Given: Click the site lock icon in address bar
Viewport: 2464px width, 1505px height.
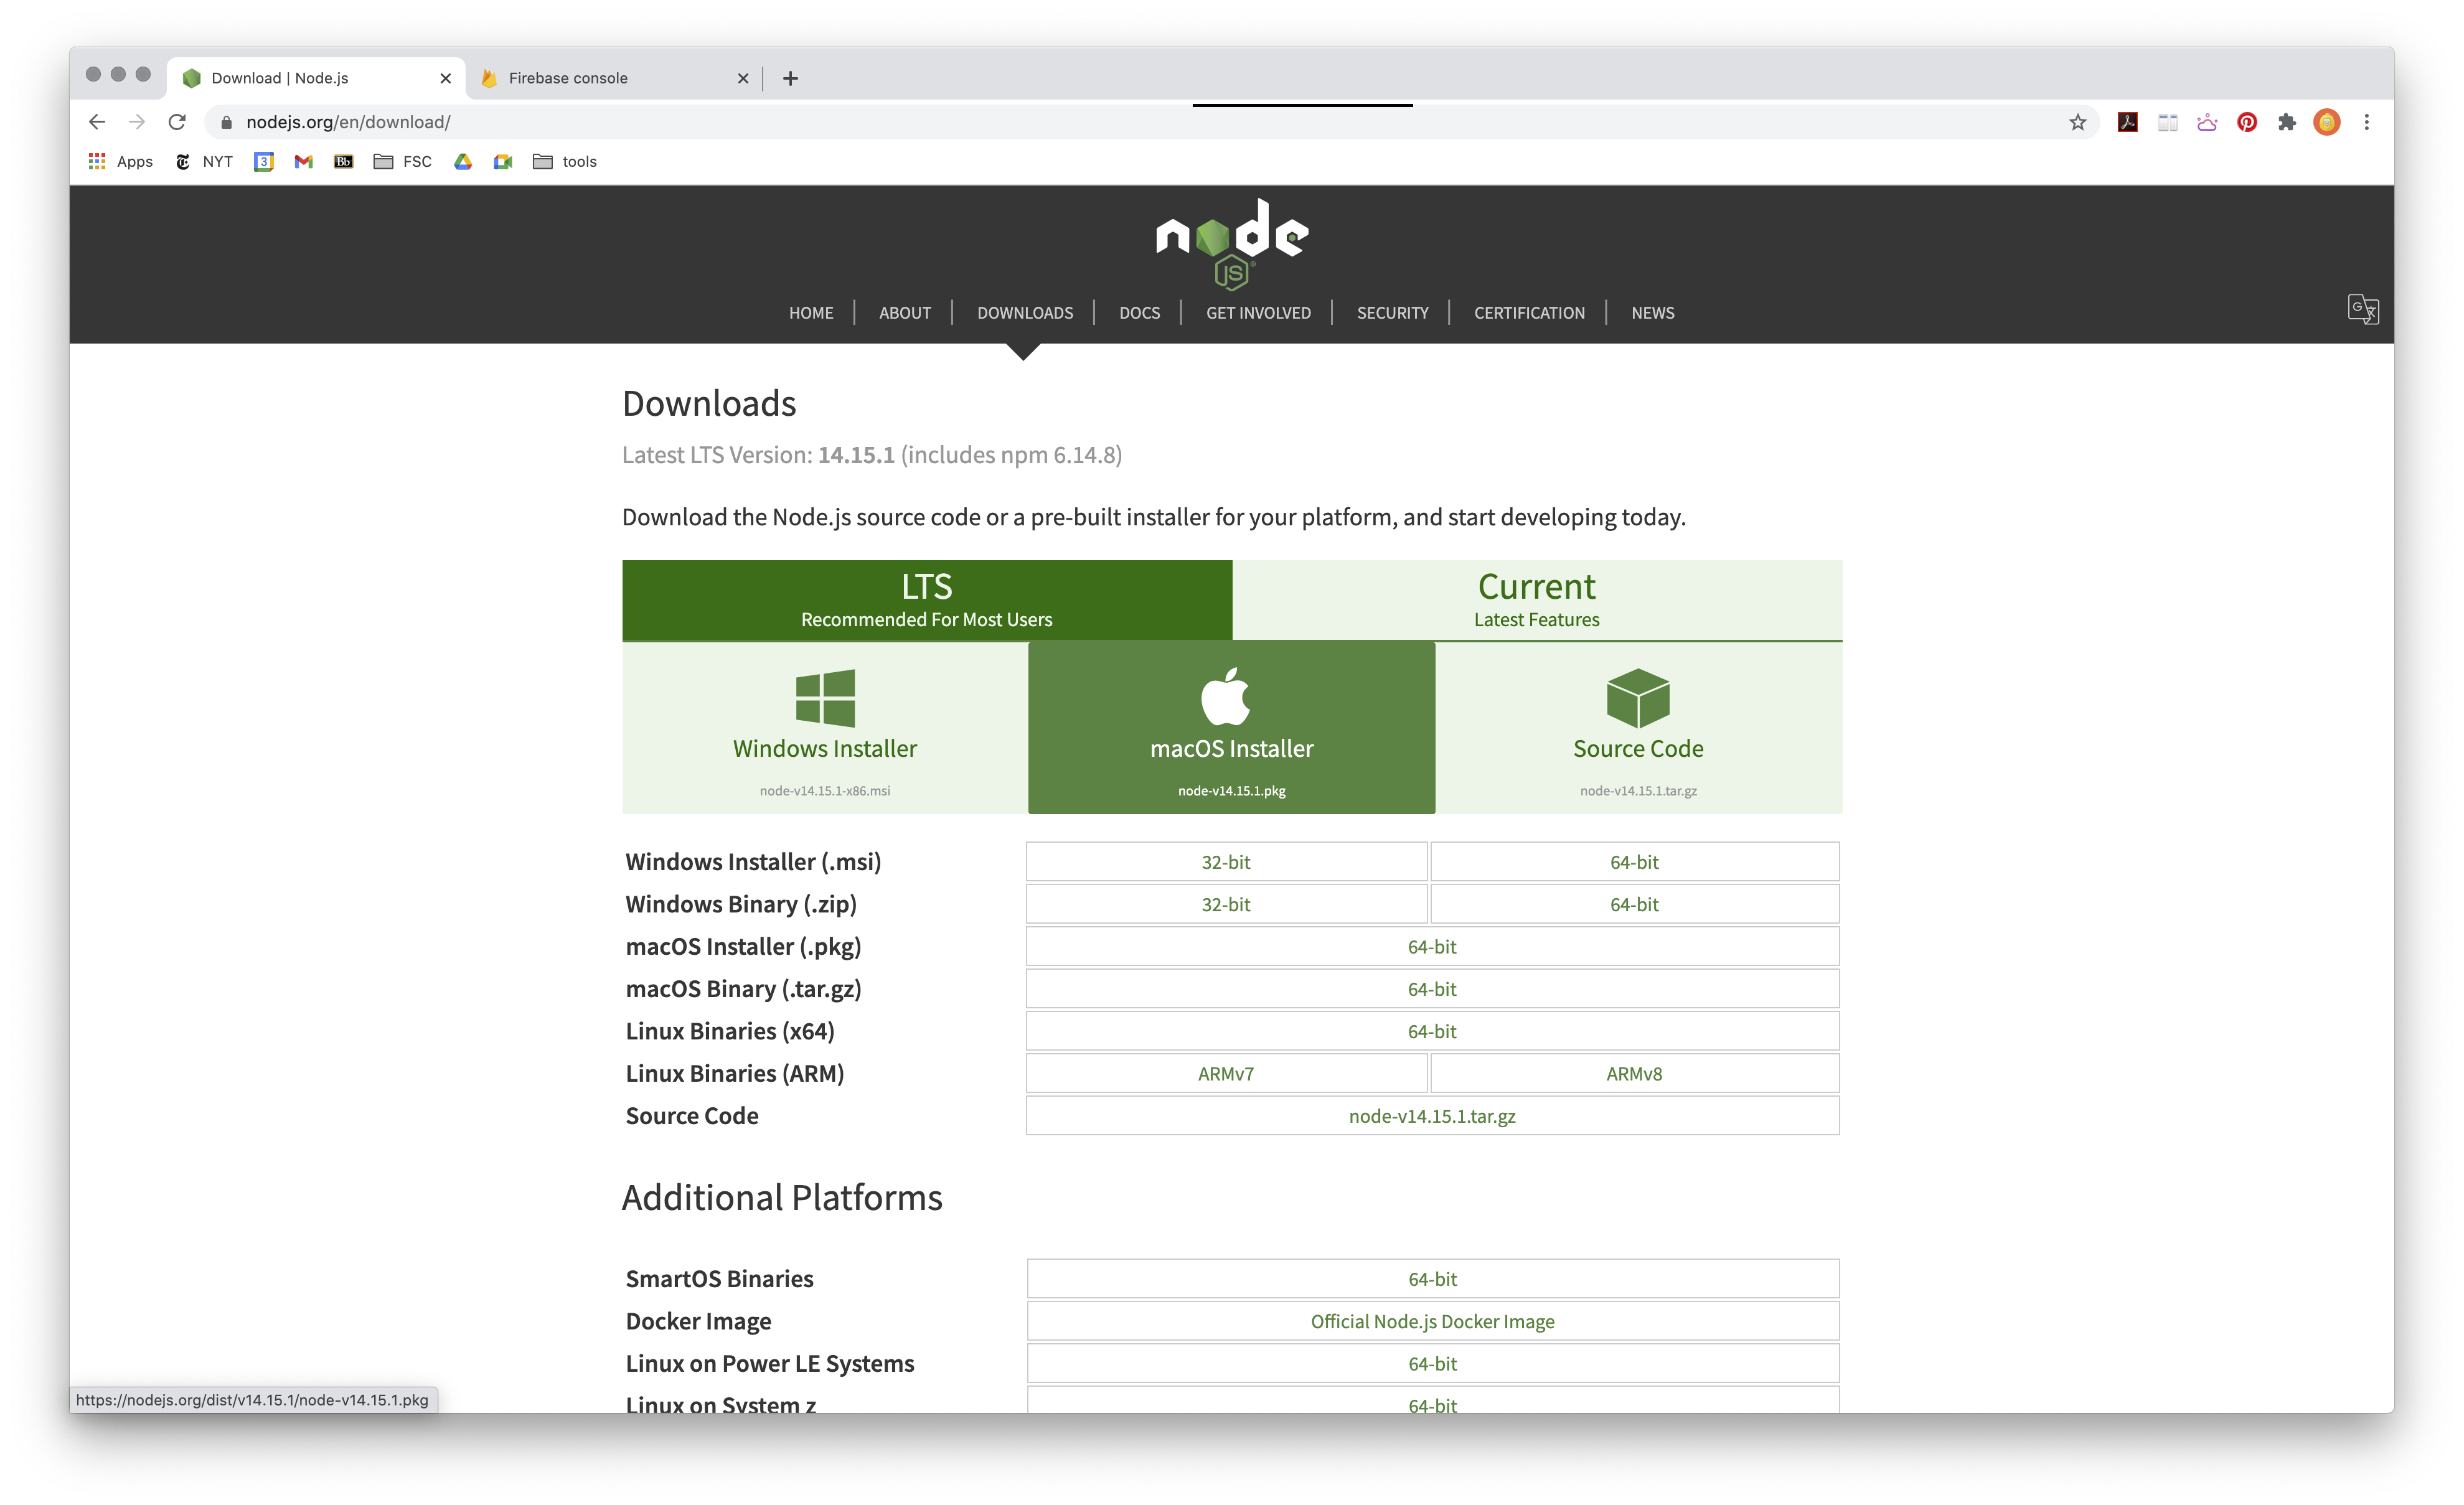Looking at the screenshot, I should [x=226, y=122].
